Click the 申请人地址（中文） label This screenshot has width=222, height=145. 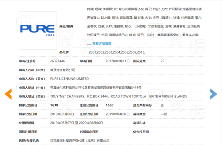tap(32, 87)
